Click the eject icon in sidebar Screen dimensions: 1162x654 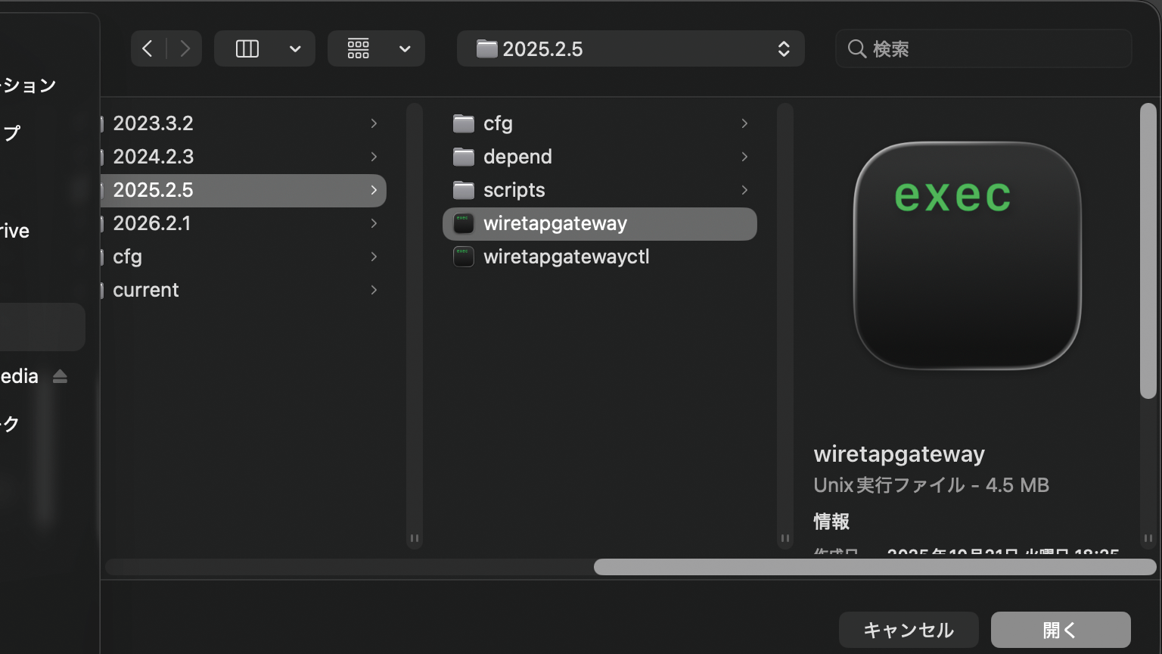pyautogui.click(x=61, y=376)
